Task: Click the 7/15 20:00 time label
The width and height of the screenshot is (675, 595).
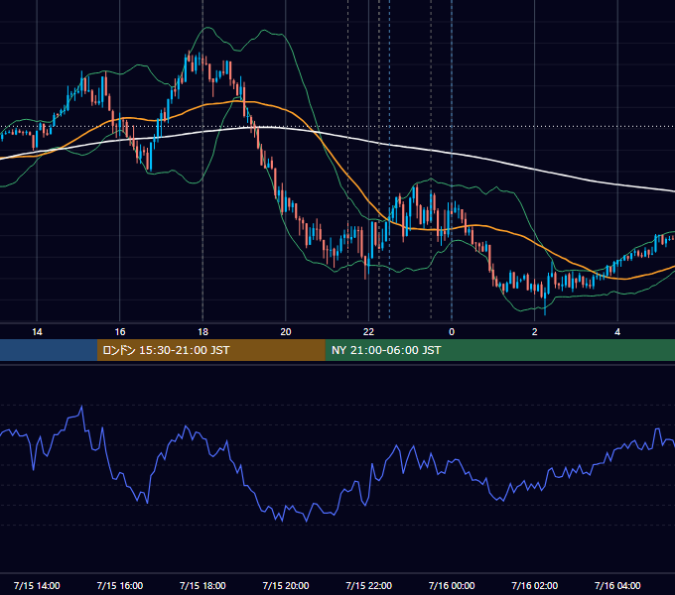Action: click(x=286, y=585)
